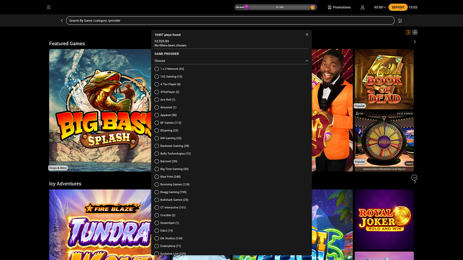463x260 pixels.
Task: Expand the €0.00 balance dropdown
Action: (380, 7)
